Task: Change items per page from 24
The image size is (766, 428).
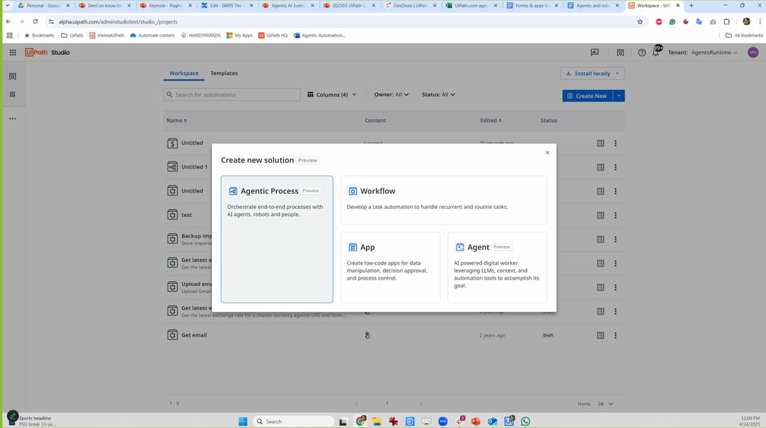Action: [x=606, y=404]
